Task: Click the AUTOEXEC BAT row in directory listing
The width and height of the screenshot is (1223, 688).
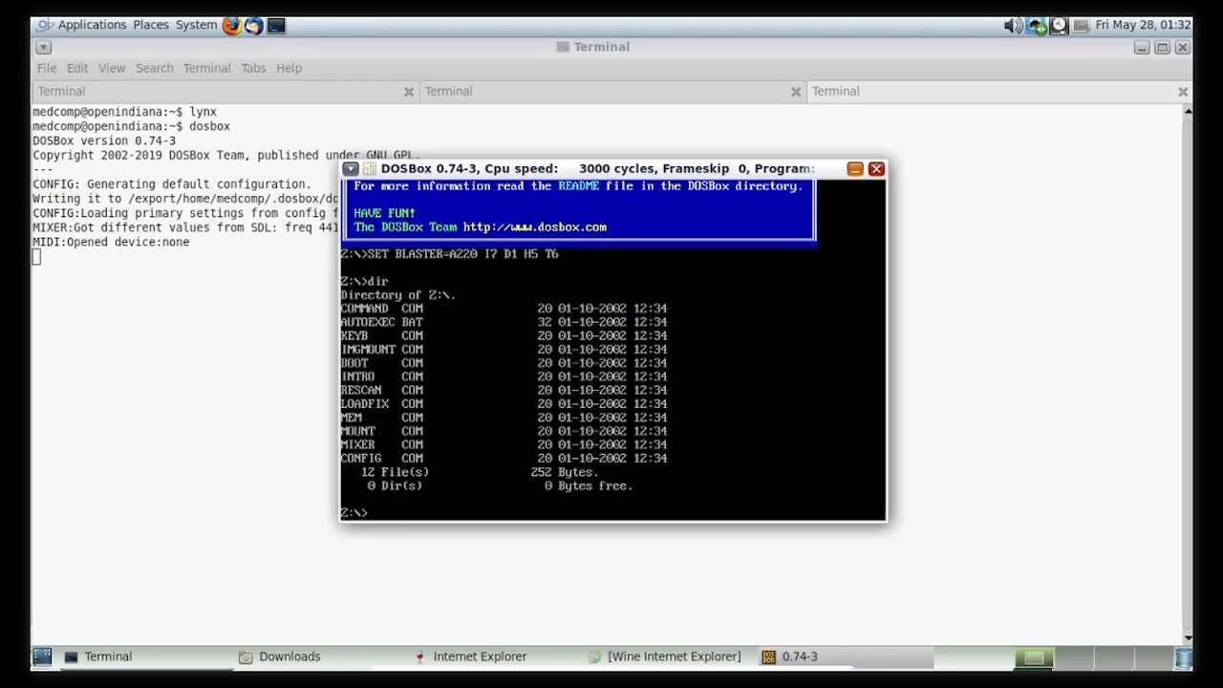Action: [504, 322]
